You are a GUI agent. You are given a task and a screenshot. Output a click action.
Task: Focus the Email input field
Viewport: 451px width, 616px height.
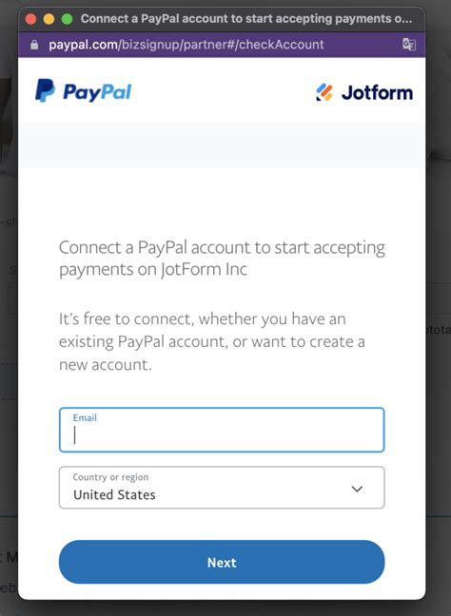(x=222, y=430)
